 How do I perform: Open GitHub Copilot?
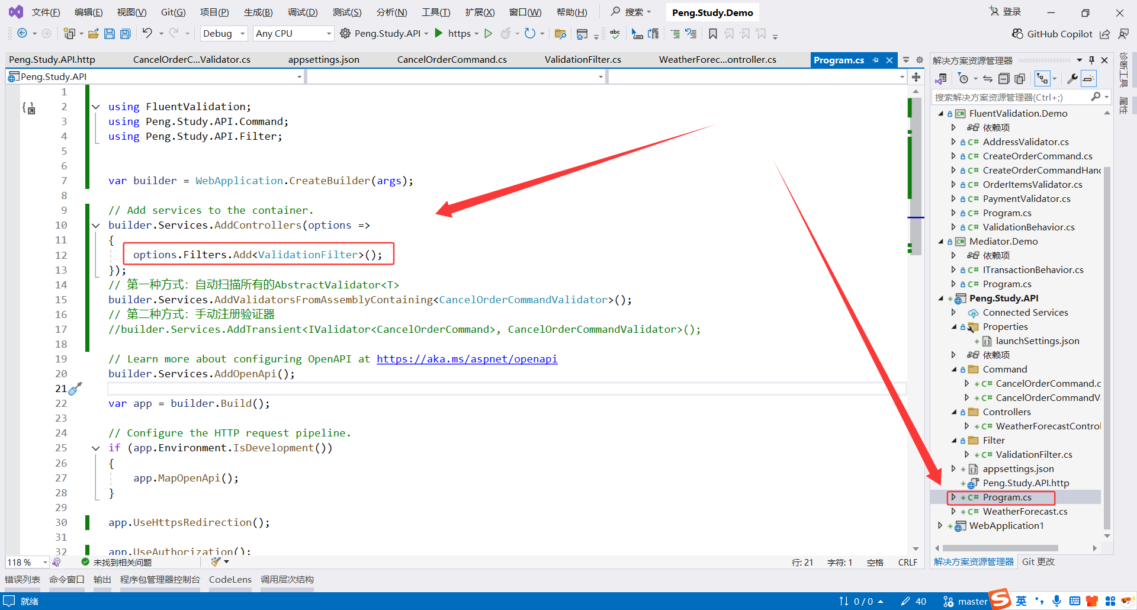click(x=1052, y=34)
